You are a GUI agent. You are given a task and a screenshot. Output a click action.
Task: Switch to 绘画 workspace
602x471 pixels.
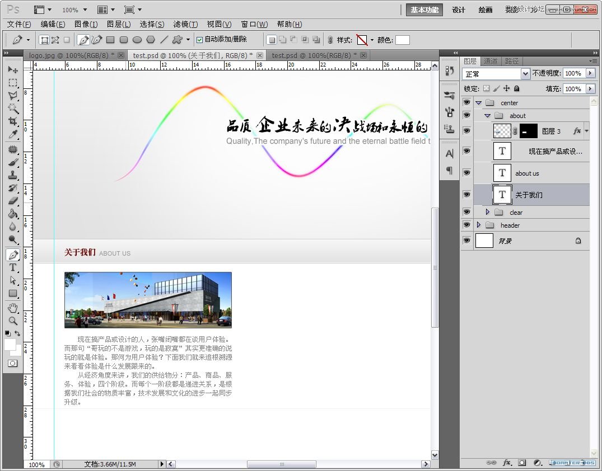click(486, 10)
